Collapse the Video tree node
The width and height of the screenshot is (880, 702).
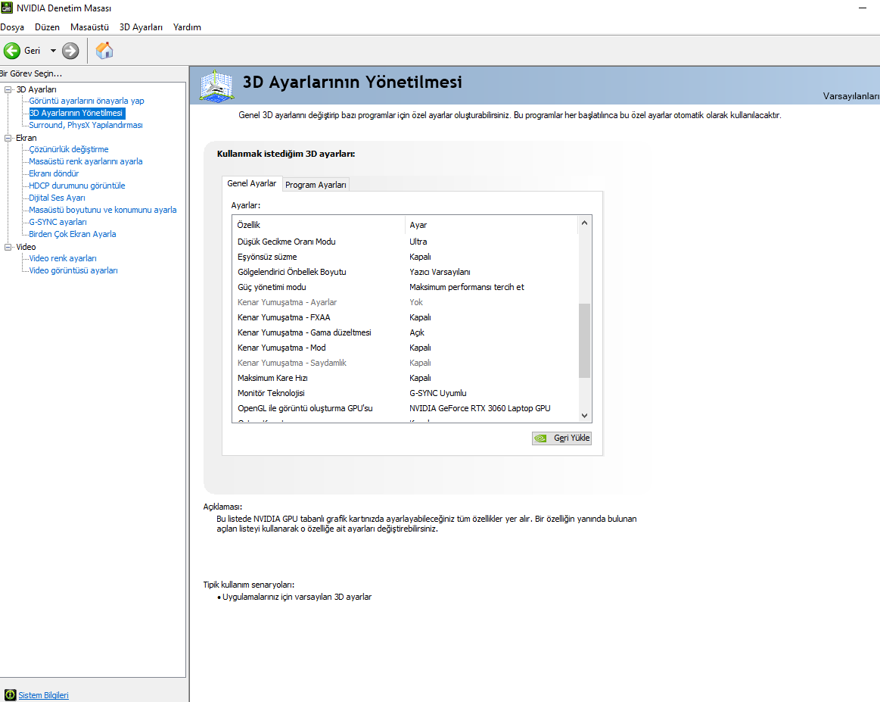point(8,247)
